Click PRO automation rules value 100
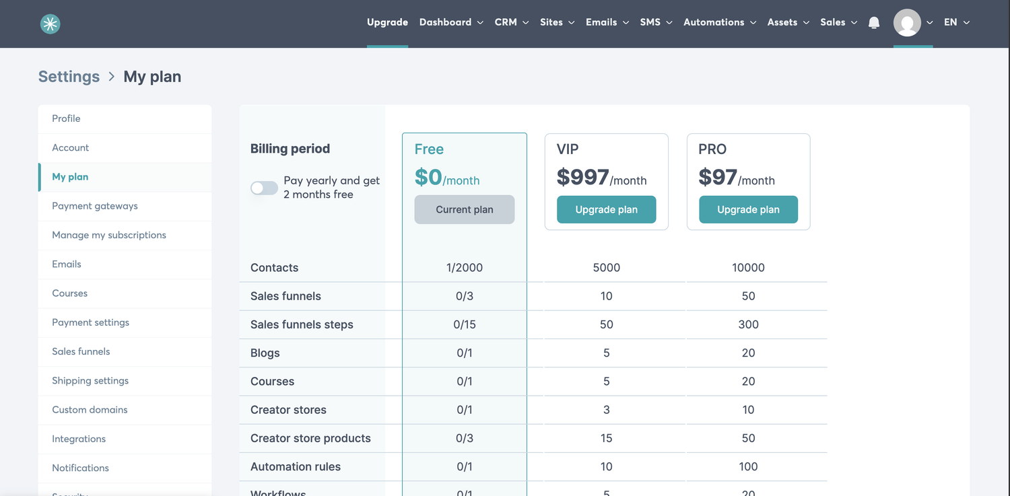The image size is (1010, 496). (748, 466)
